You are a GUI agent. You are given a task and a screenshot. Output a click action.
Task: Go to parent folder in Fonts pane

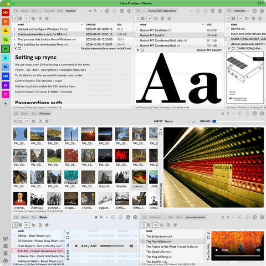213,11
